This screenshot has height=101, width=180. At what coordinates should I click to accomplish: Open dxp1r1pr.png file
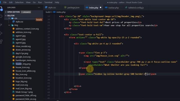(22, 53)
